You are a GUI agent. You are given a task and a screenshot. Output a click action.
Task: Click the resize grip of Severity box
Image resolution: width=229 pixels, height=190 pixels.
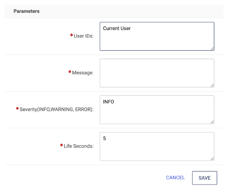pyautogui.click(x=212, y=122)
